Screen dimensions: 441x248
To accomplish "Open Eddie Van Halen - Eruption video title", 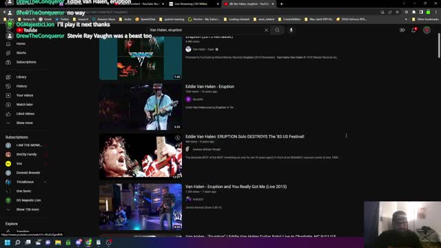I will (x=209, y=87).
